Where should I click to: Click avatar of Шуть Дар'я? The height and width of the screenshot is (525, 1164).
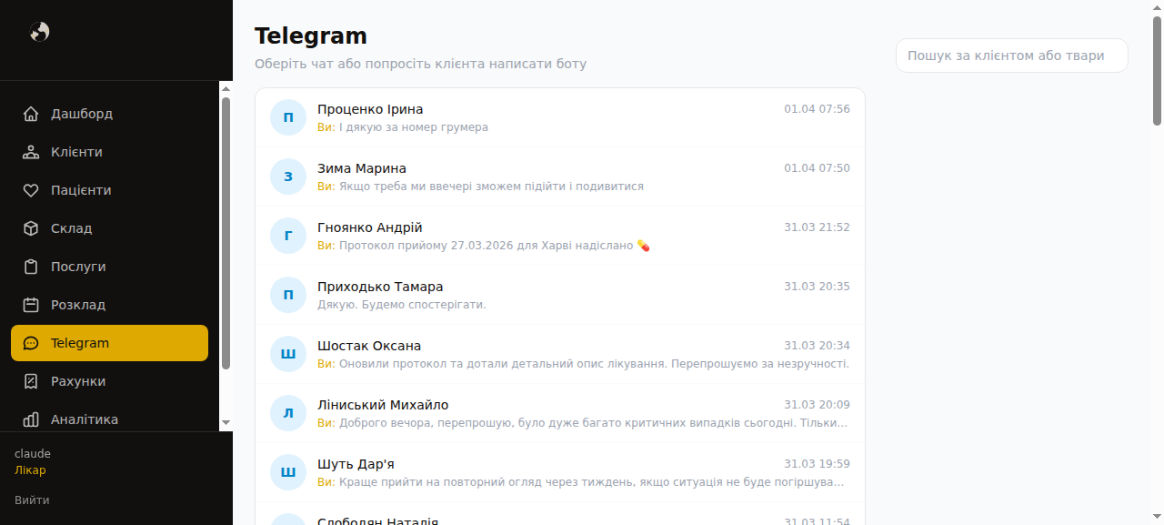pyautogui.click(x=288, y=472)
